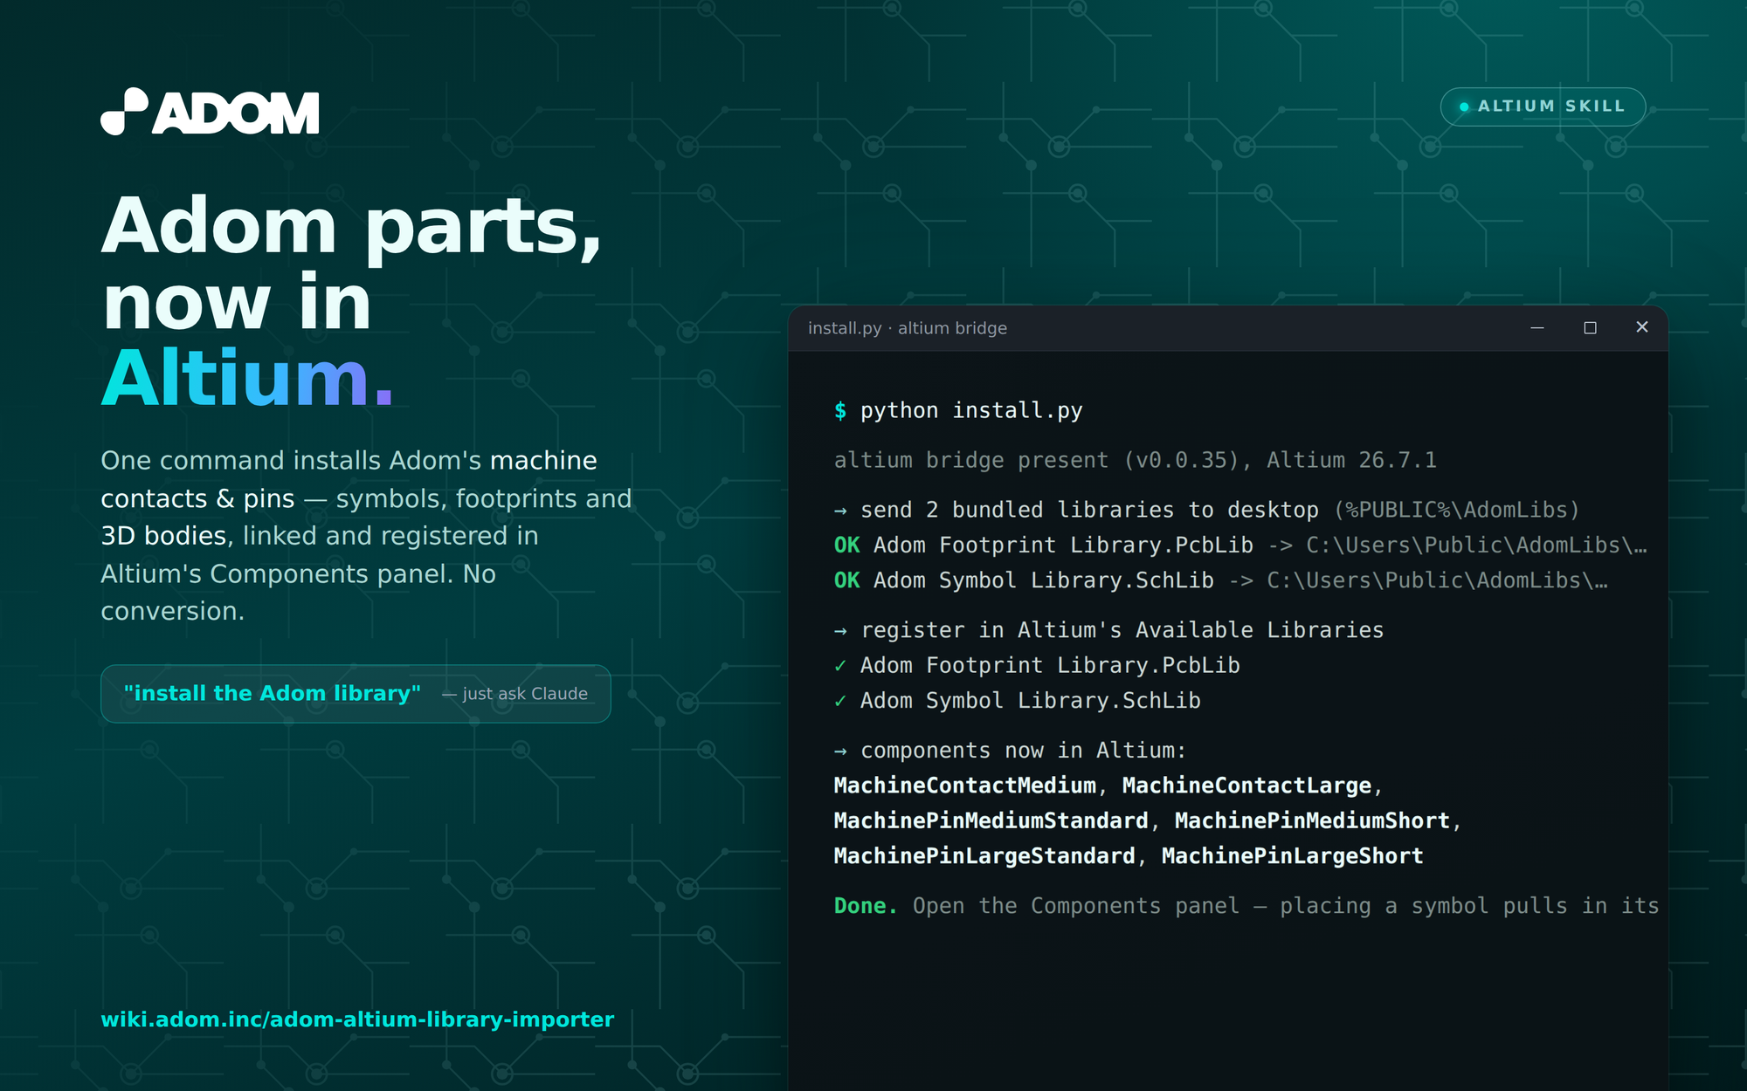Click the MachineContactMedium component name

965,786
